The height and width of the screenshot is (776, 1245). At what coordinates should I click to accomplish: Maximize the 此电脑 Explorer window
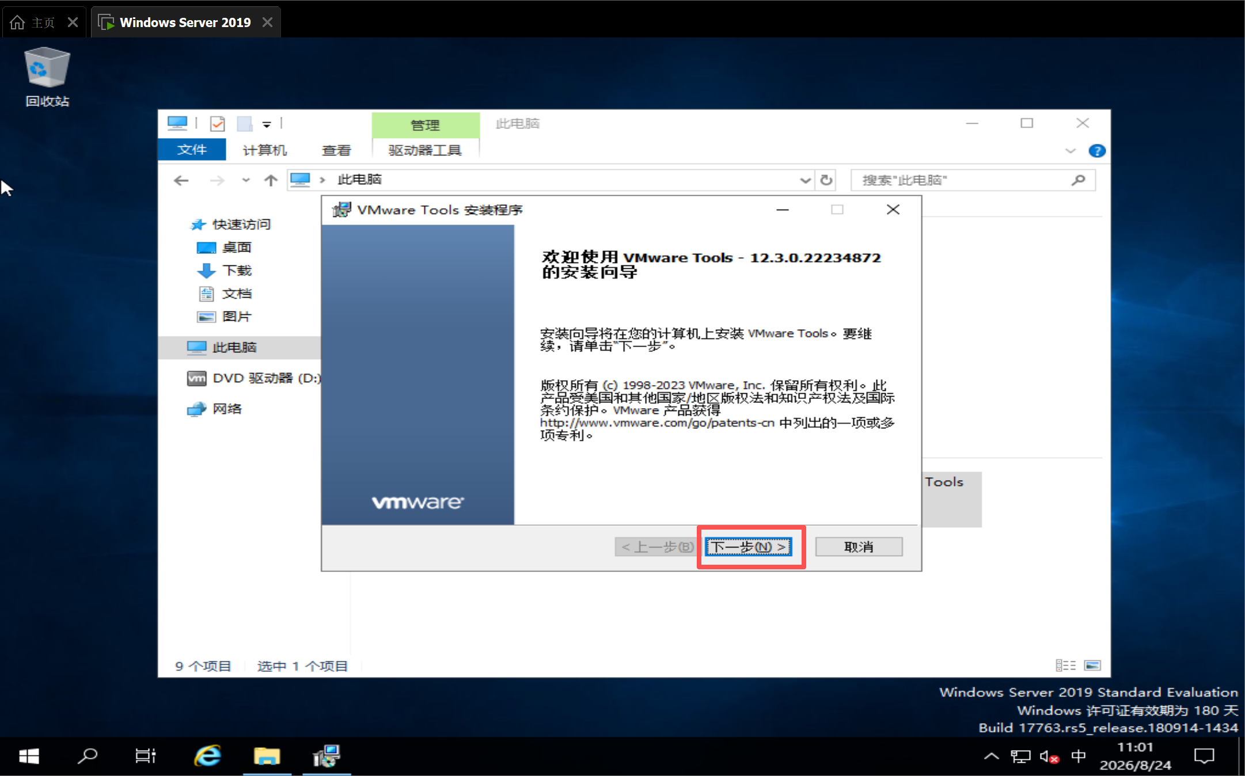(1027, 123)
